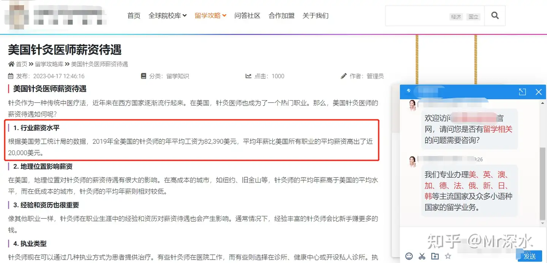The height and width of the screenshot is (263, 547).
Task: Select 首页 in the navigation menu
Action: tap(134, 16)
